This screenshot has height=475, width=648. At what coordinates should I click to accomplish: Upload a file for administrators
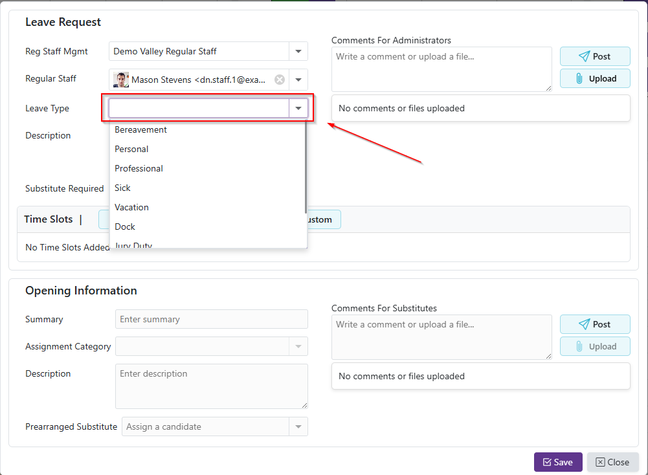pyautogui.click(x=594, y=78)
